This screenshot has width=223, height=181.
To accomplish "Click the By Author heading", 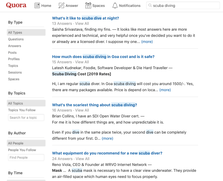I will 17,133.
